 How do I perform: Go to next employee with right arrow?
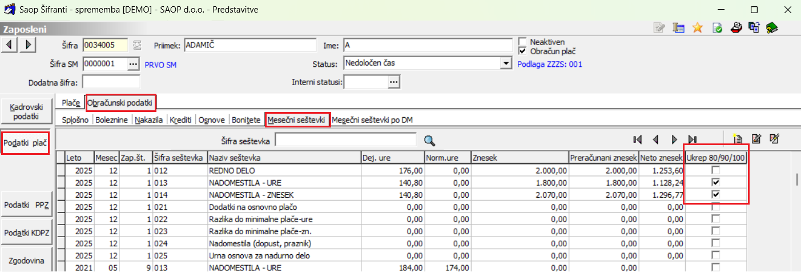29,45
